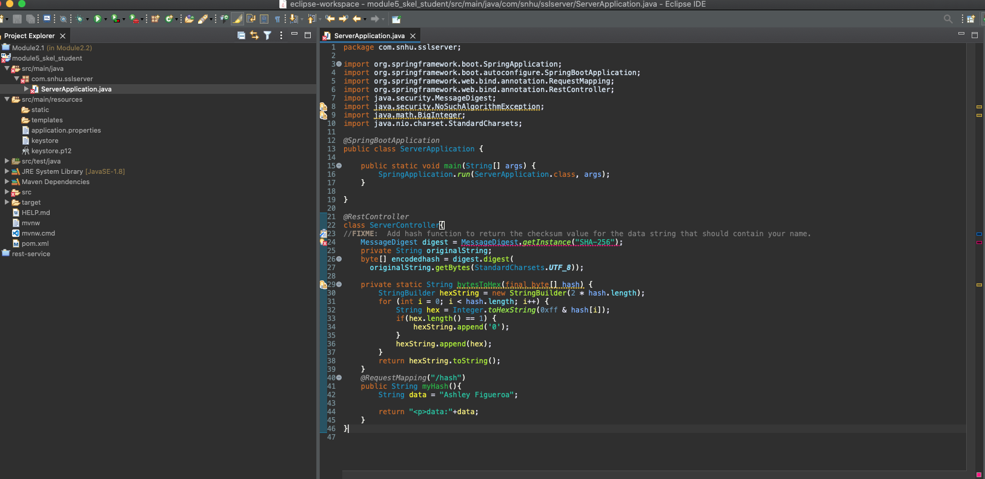Maximize the Project Explorer view
Image resolution: width=985 pixels, height=479 pixels.
(x=308, y=35)
